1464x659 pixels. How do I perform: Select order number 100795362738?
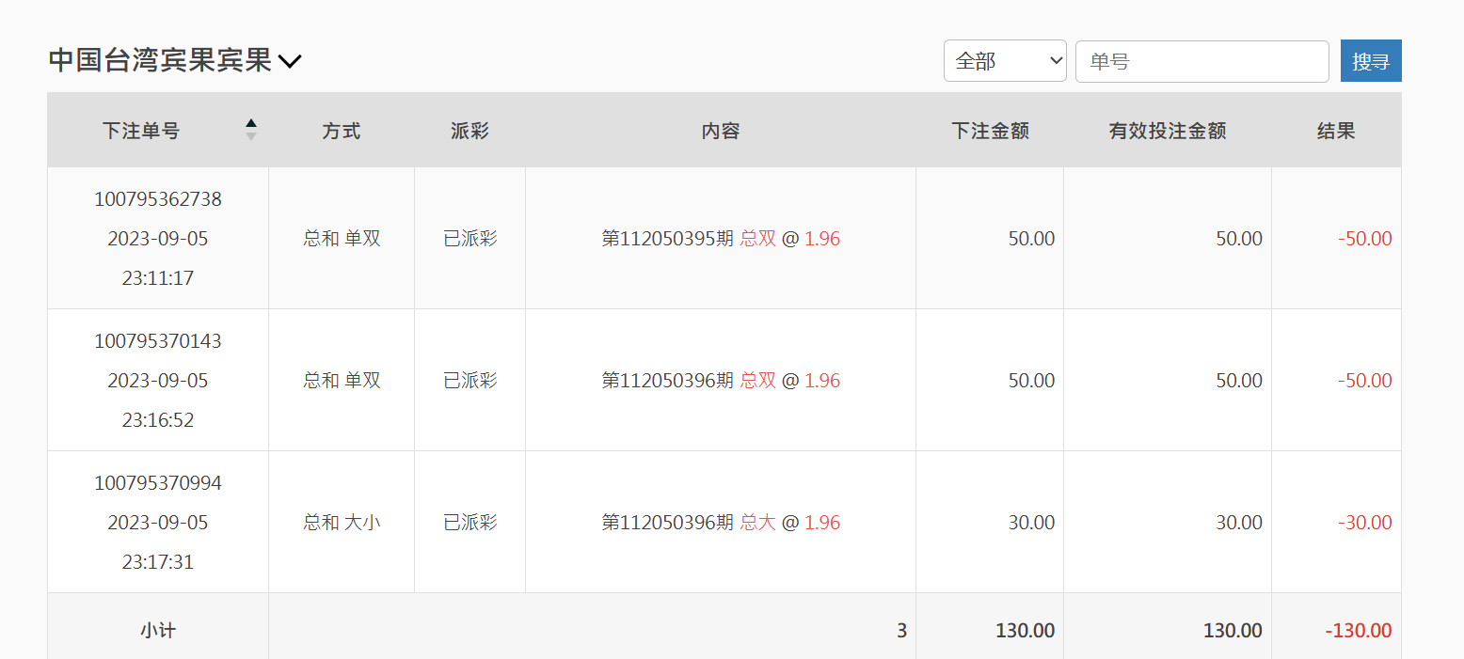pyautogui.click(x=158, y=199)
